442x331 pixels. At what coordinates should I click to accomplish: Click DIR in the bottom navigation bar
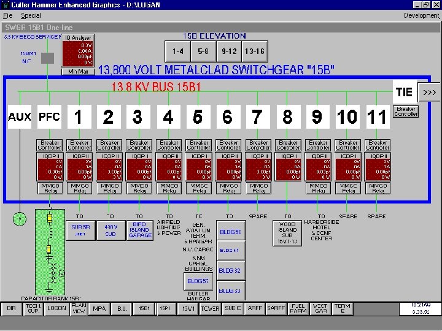[x=12, y=308]
